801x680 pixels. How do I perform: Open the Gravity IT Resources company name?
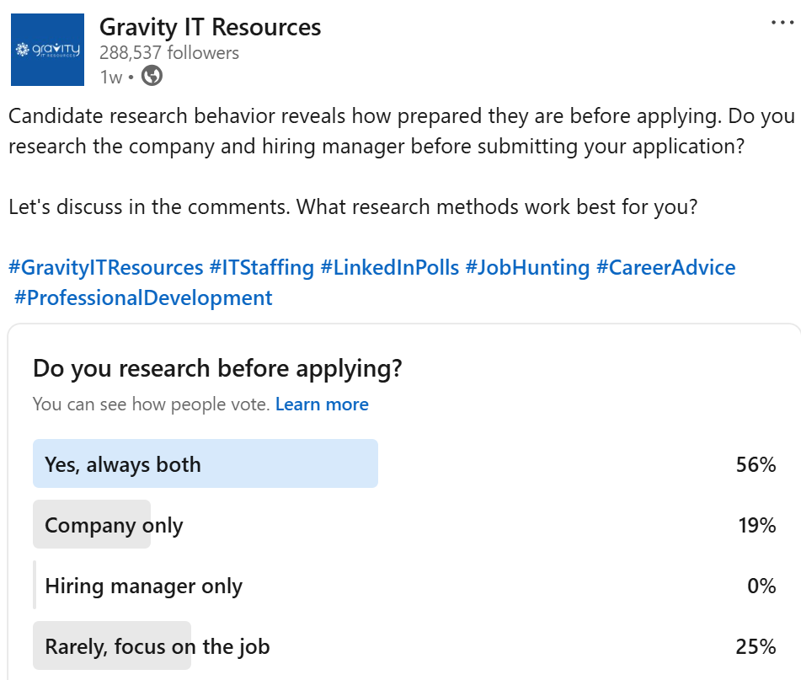point(210,27)
